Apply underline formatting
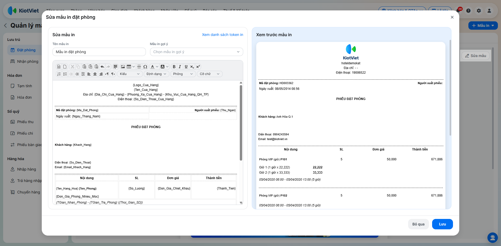The width and height of the screenshot is (501, 246). 186,67
